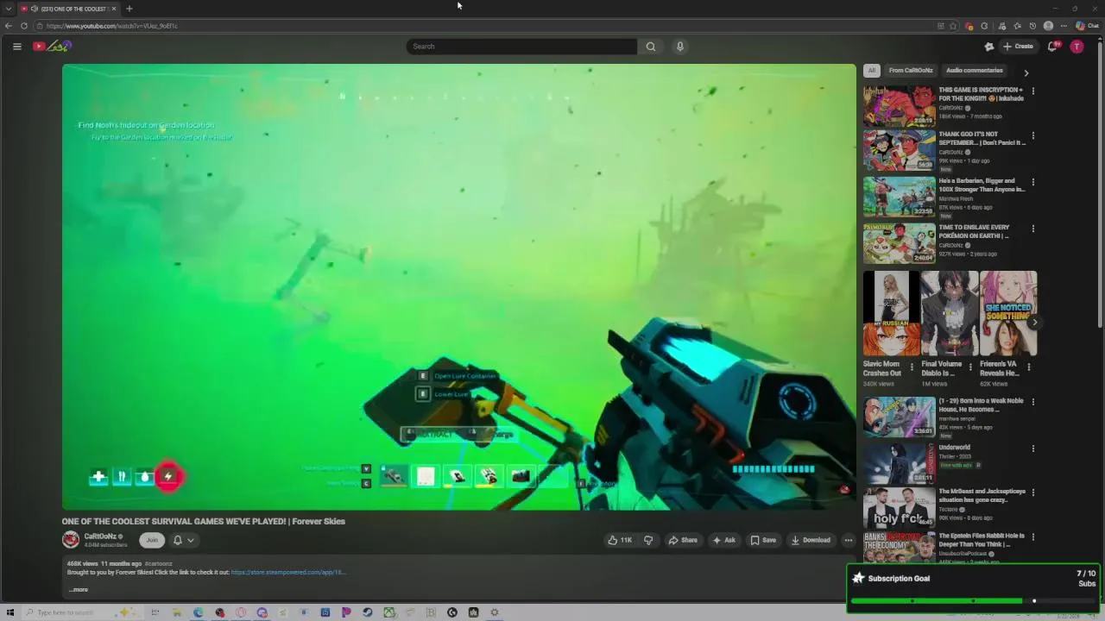Start voice search with the microphone icon
Image resolution: width=1105 pixels, height=621 pixels.
click(680, 47)
